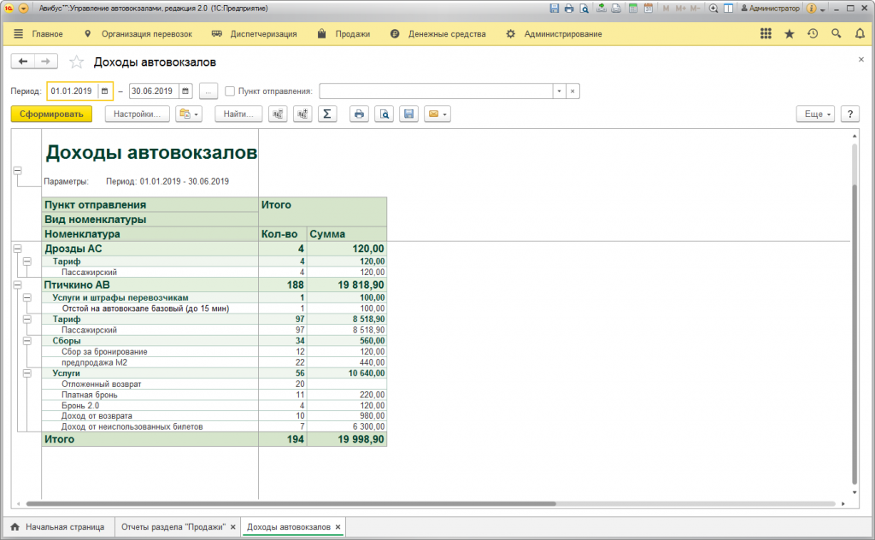Open the notifications bell icon
This screenshot has width=875, height=540.
point(860,34)
